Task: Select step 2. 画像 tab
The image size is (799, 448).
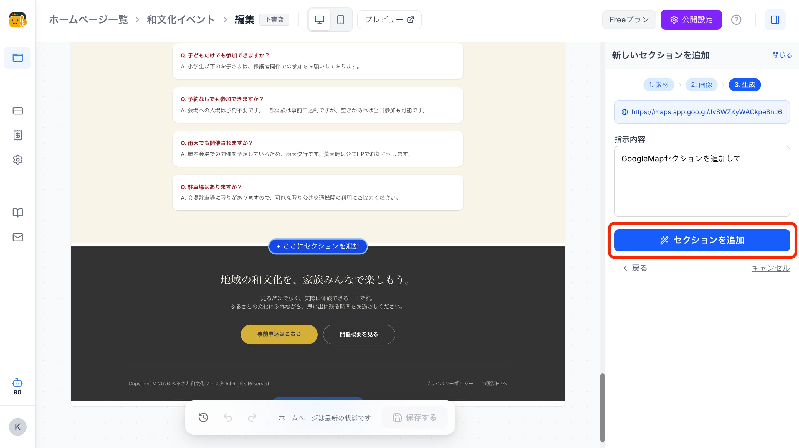Action: [701, 85]
